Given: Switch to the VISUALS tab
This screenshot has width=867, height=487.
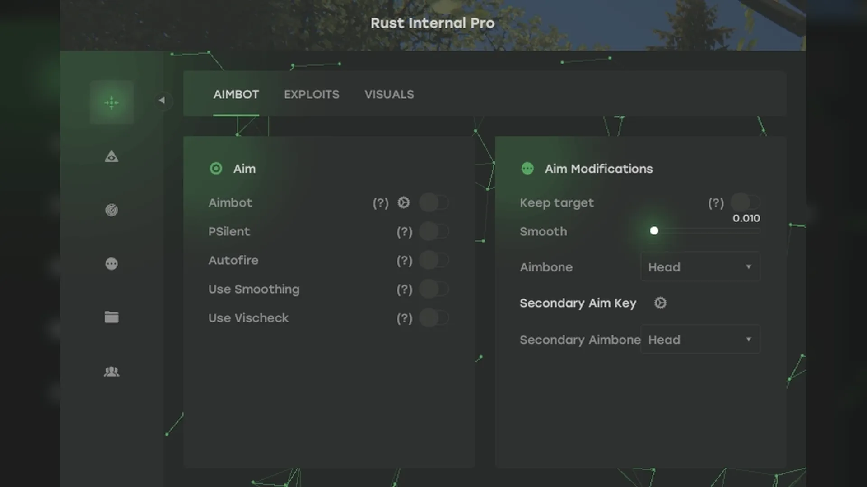Looking at the screenshot, I should pos(389,95).
